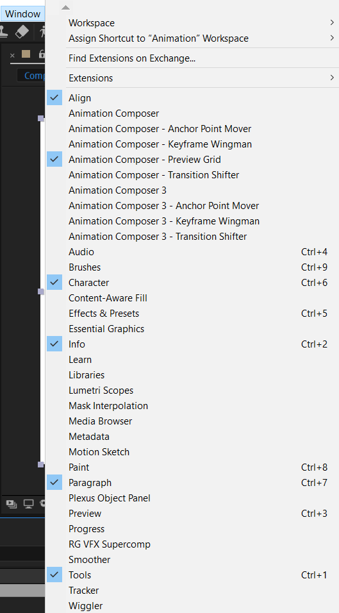339x613 pixels.
Task: Open the Libraries panel
Action: click(x=192, y=375)
